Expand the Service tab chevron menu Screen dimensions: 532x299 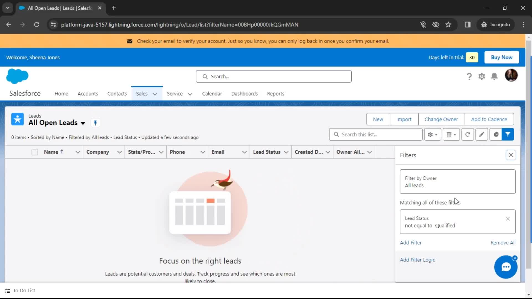click(190, 94)
